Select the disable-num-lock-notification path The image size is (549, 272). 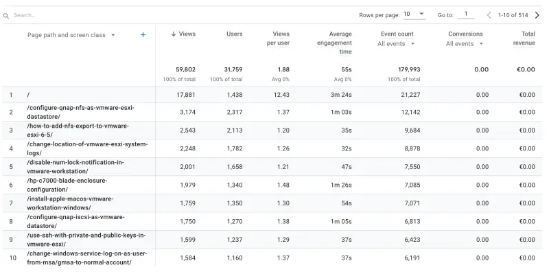point(75,167)
